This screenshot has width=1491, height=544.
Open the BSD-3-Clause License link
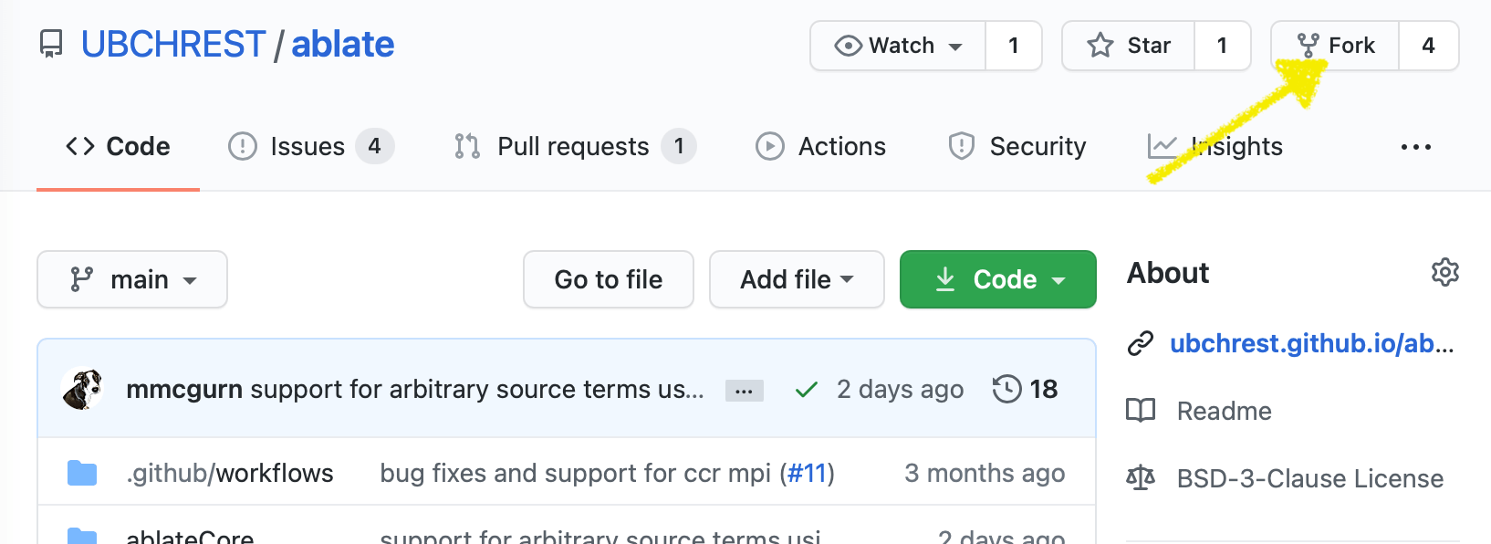pos(1310,478)
